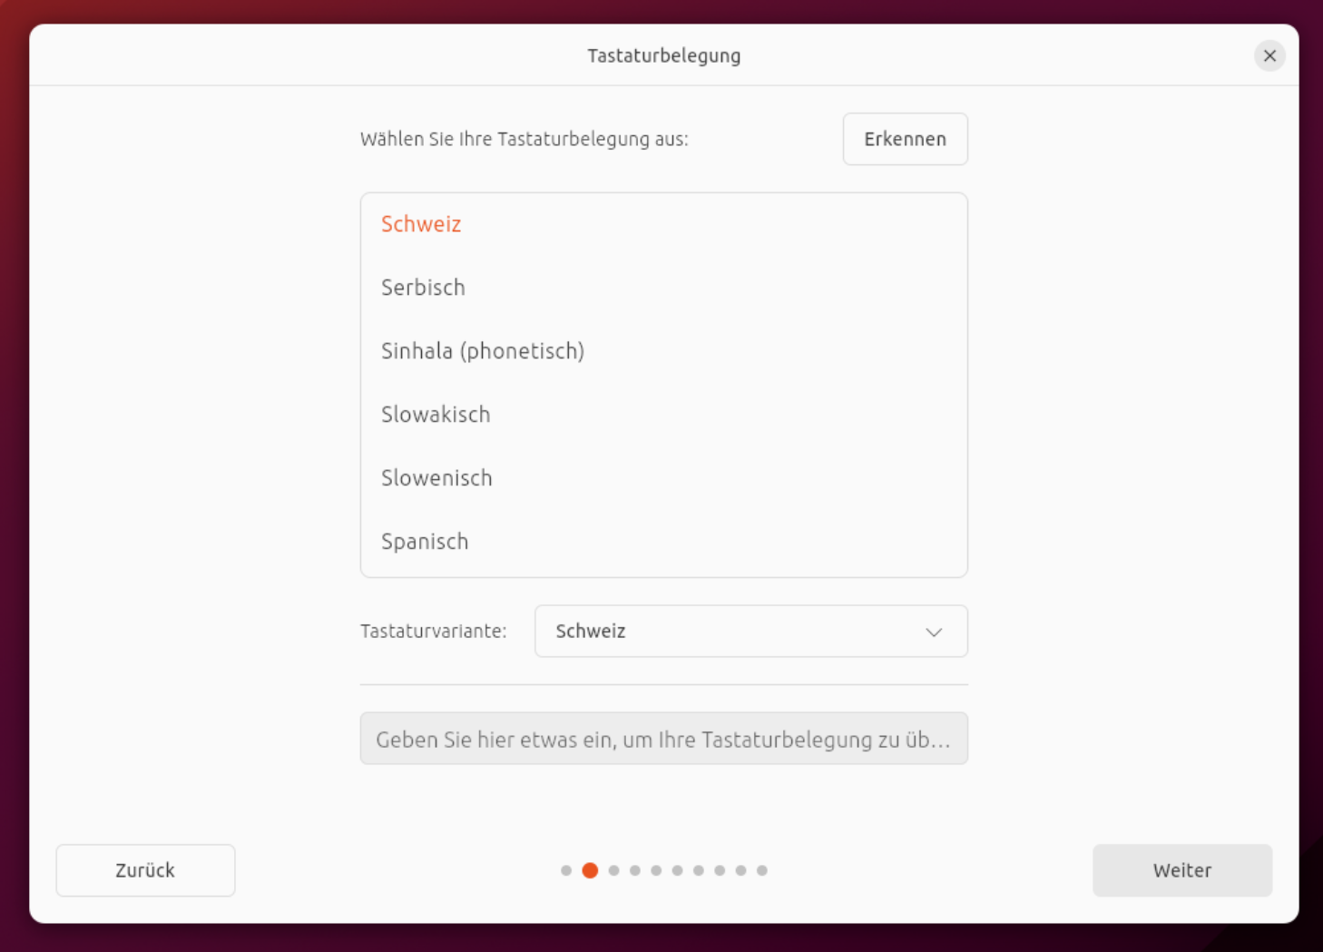The width and height of the screenshot is (1323, 952).
Task: Select Slowenisch from the list
Action: click(x=436, y=478)
